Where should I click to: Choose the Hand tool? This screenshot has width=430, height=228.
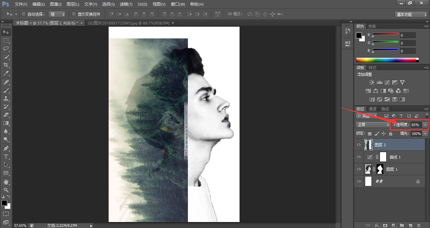(x=6, y=182)
